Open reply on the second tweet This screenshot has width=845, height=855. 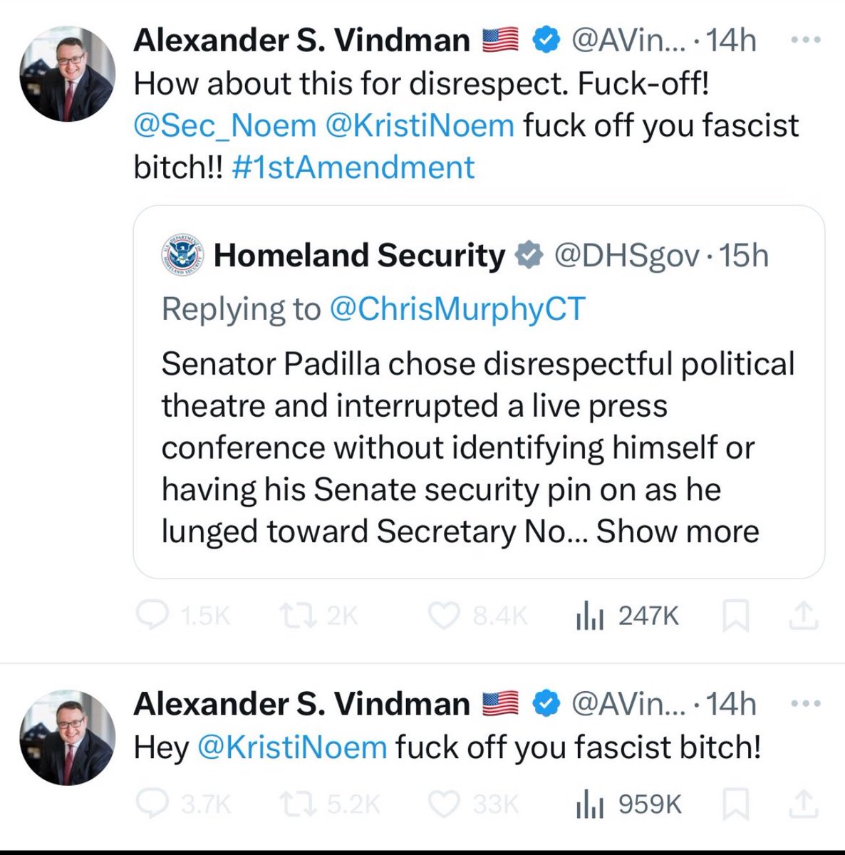tap(151, 804)
